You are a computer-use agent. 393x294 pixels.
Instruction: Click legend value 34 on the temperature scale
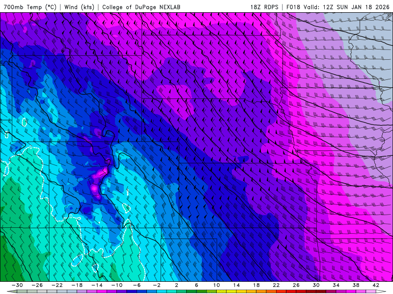(336, 285)
